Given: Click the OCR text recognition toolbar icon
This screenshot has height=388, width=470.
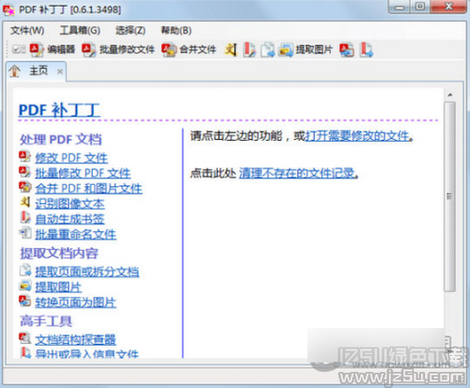Looking at the screenshot, I should click(230, 50).
